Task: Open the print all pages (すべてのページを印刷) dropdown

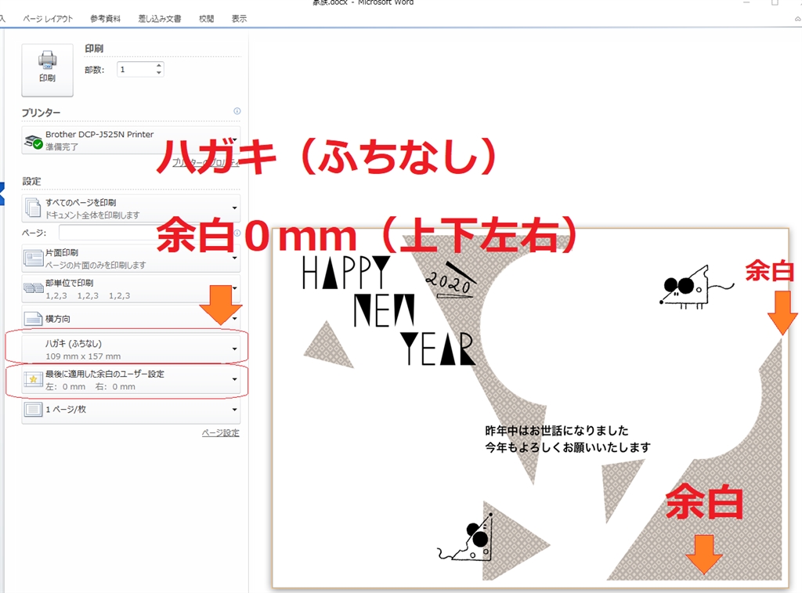Action: [131, 208]
